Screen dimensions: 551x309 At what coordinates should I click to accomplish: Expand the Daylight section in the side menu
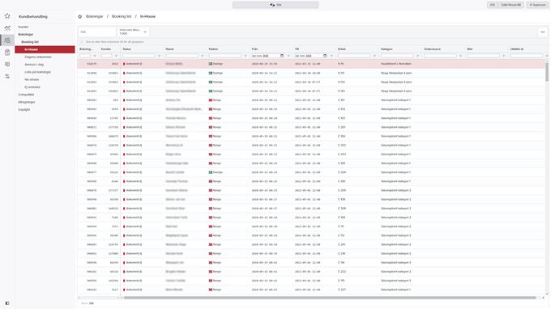(x=24, y=109)
